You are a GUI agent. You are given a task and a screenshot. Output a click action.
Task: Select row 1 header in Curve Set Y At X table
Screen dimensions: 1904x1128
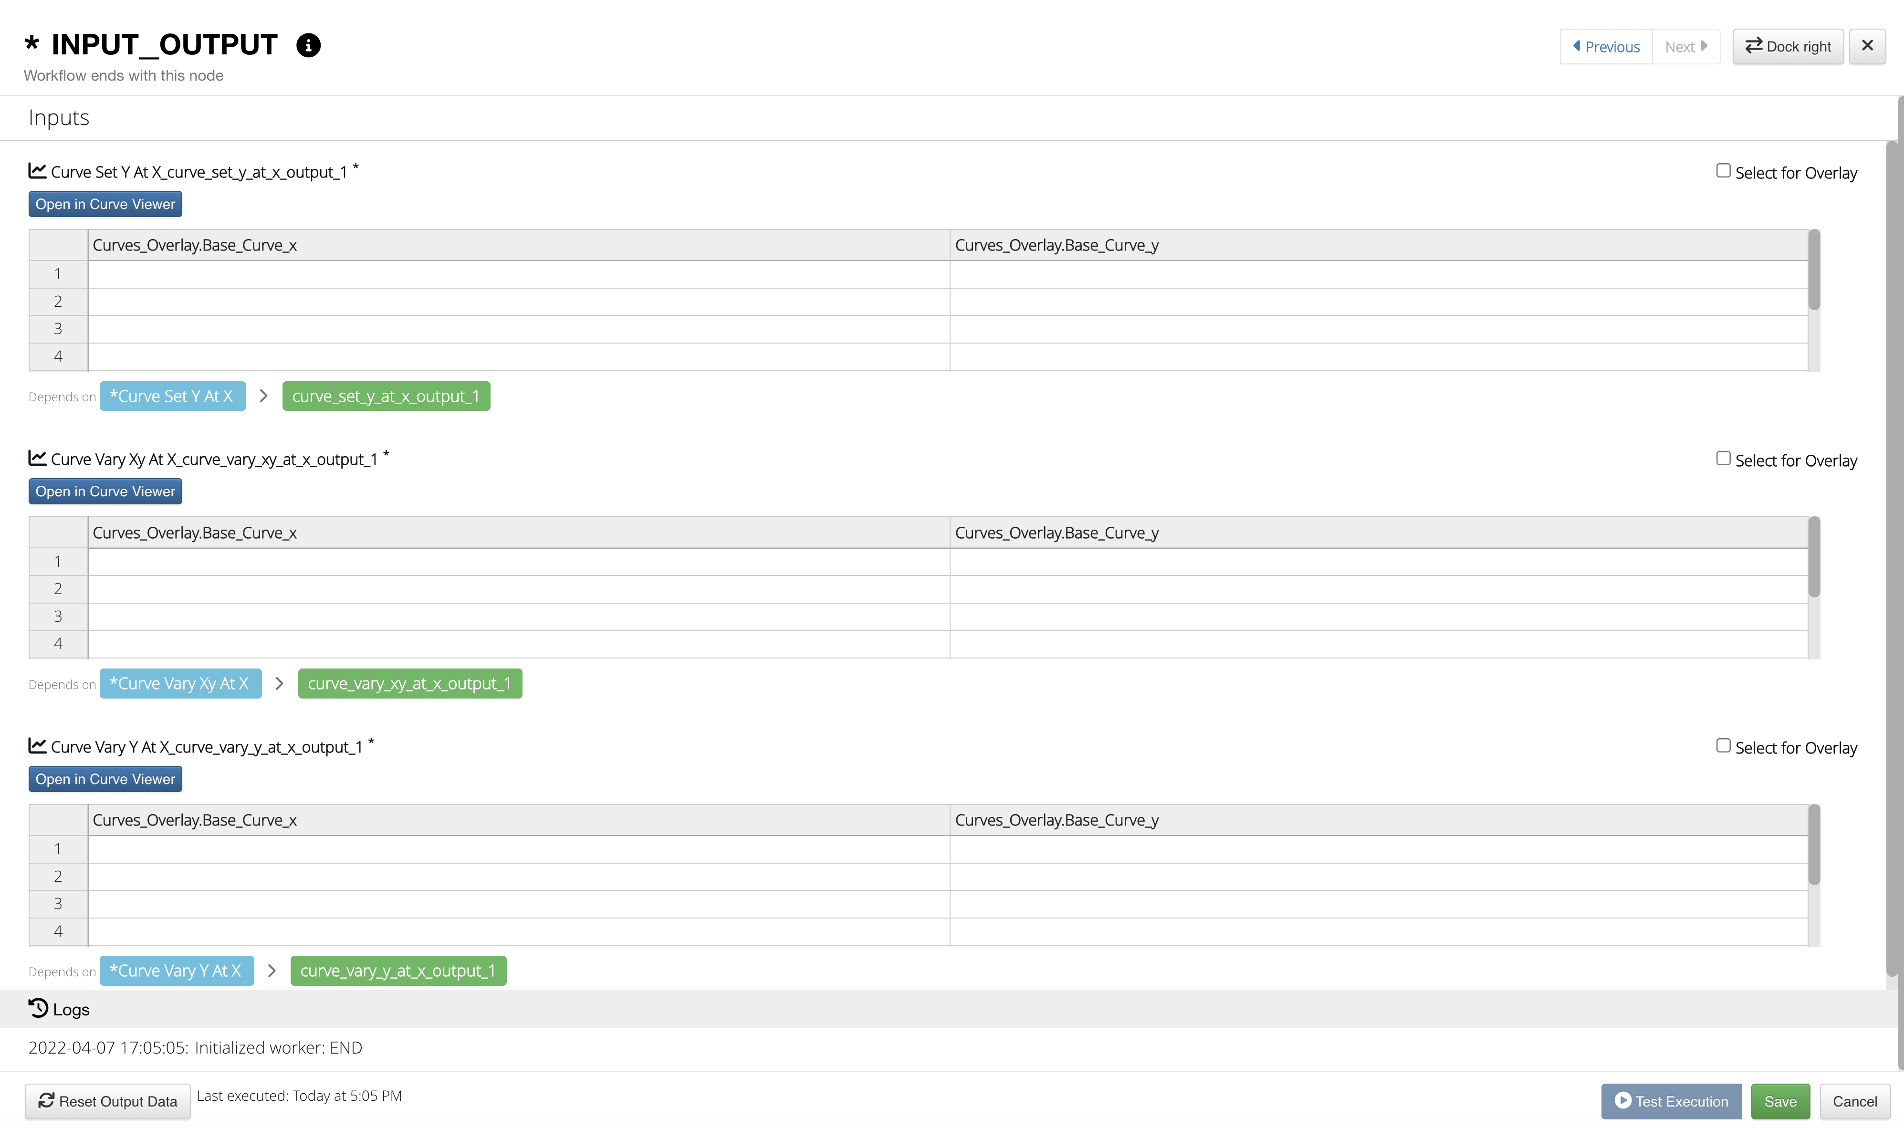click(x=59, y=274)
